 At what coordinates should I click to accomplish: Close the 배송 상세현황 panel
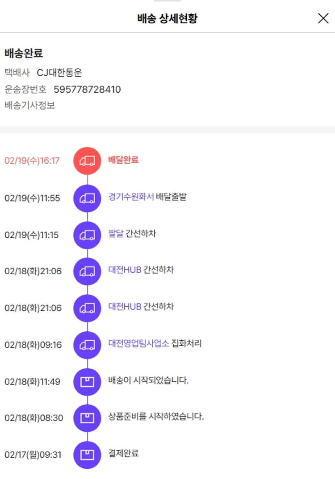pyautogui.click(x=323, y=18)
